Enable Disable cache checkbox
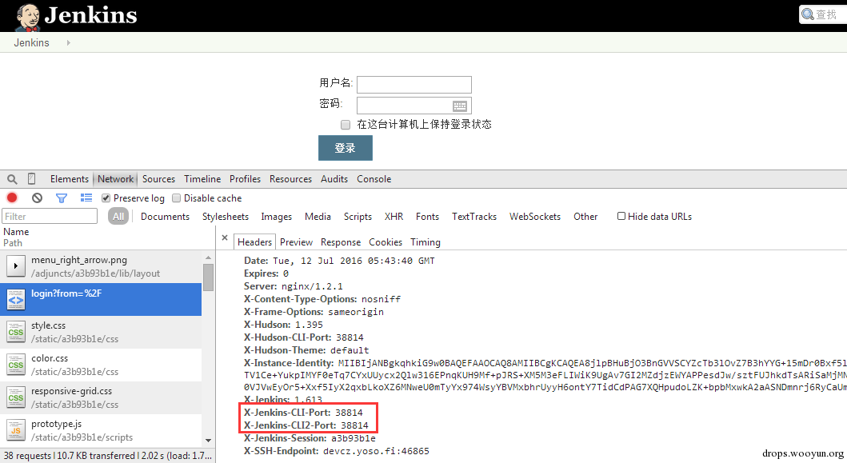Screen dimensions: 847x463 pos(176,198)
